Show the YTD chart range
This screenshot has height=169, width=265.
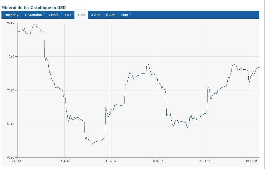(x=68, y=15)
